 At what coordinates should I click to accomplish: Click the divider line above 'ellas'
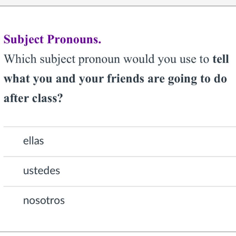(x=120, y=127)
